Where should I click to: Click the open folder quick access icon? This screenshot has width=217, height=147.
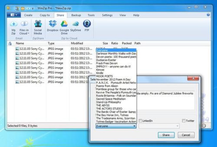tap(23, 9)
